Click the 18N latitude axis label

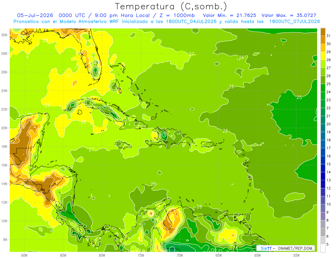coord(4,146)
